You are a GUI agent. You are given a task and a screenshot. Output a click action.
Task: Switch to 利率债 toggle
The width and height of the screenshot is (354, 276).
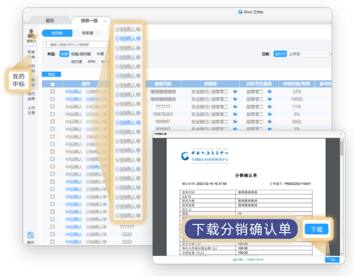(x=88, y=33)
